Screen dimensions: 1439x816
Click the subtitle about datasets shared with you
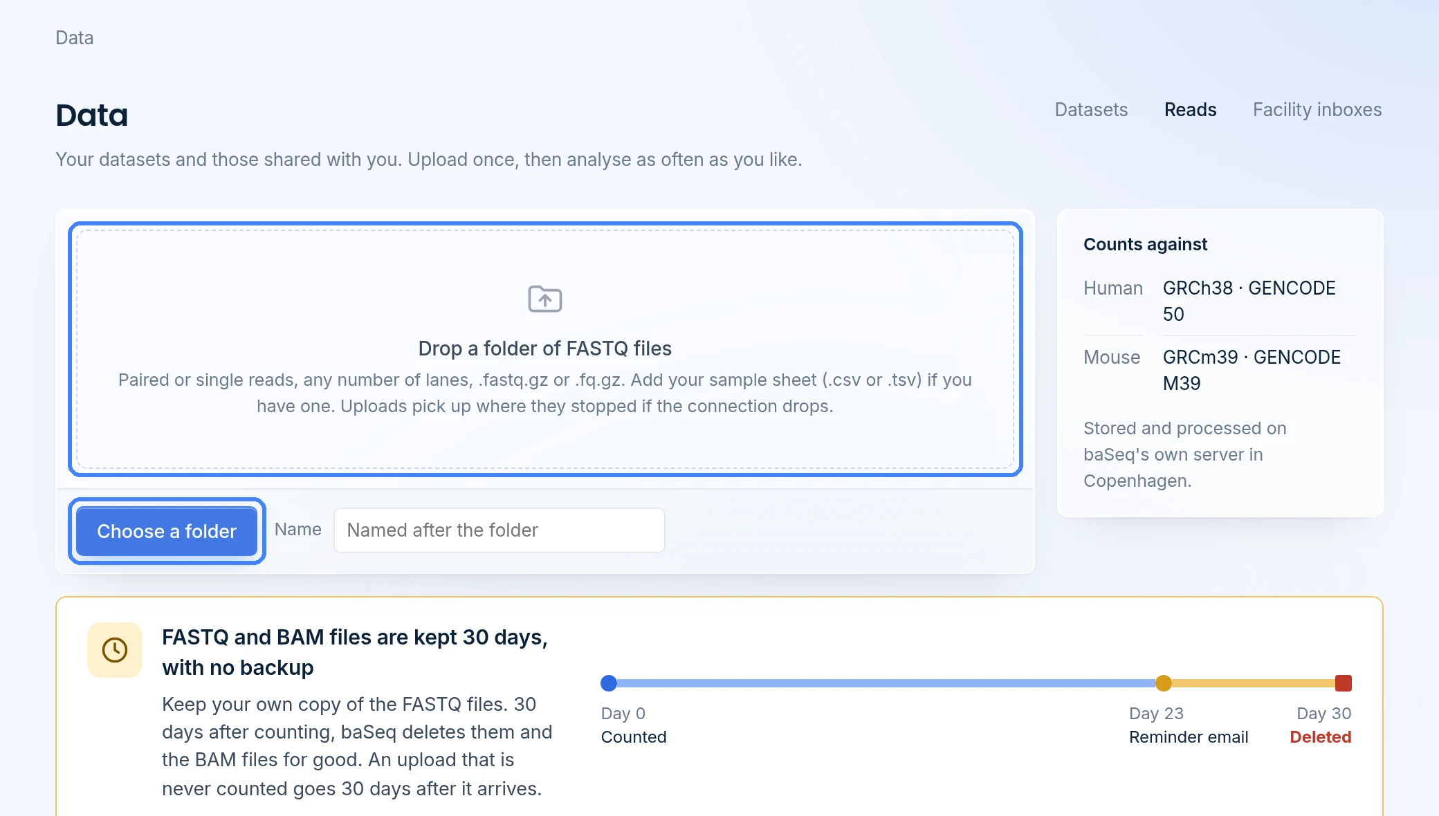coord(429,160)
